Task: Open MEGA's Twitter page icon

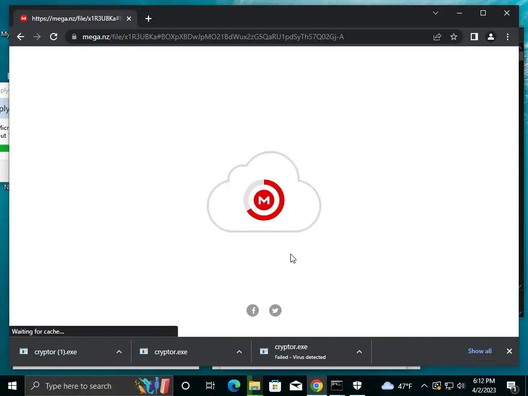Action: point(275,310)
